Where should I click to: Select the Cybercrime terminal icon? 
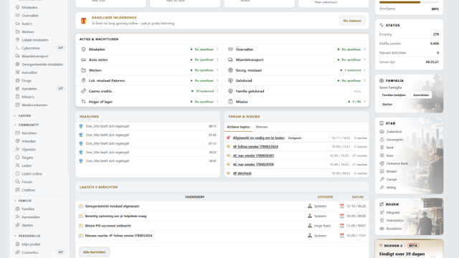pos(17,48)
